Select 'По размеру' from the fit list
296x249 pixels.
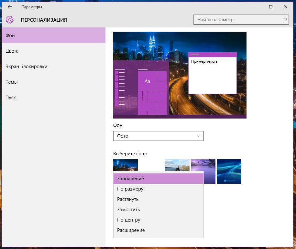[x=158, y=189]
